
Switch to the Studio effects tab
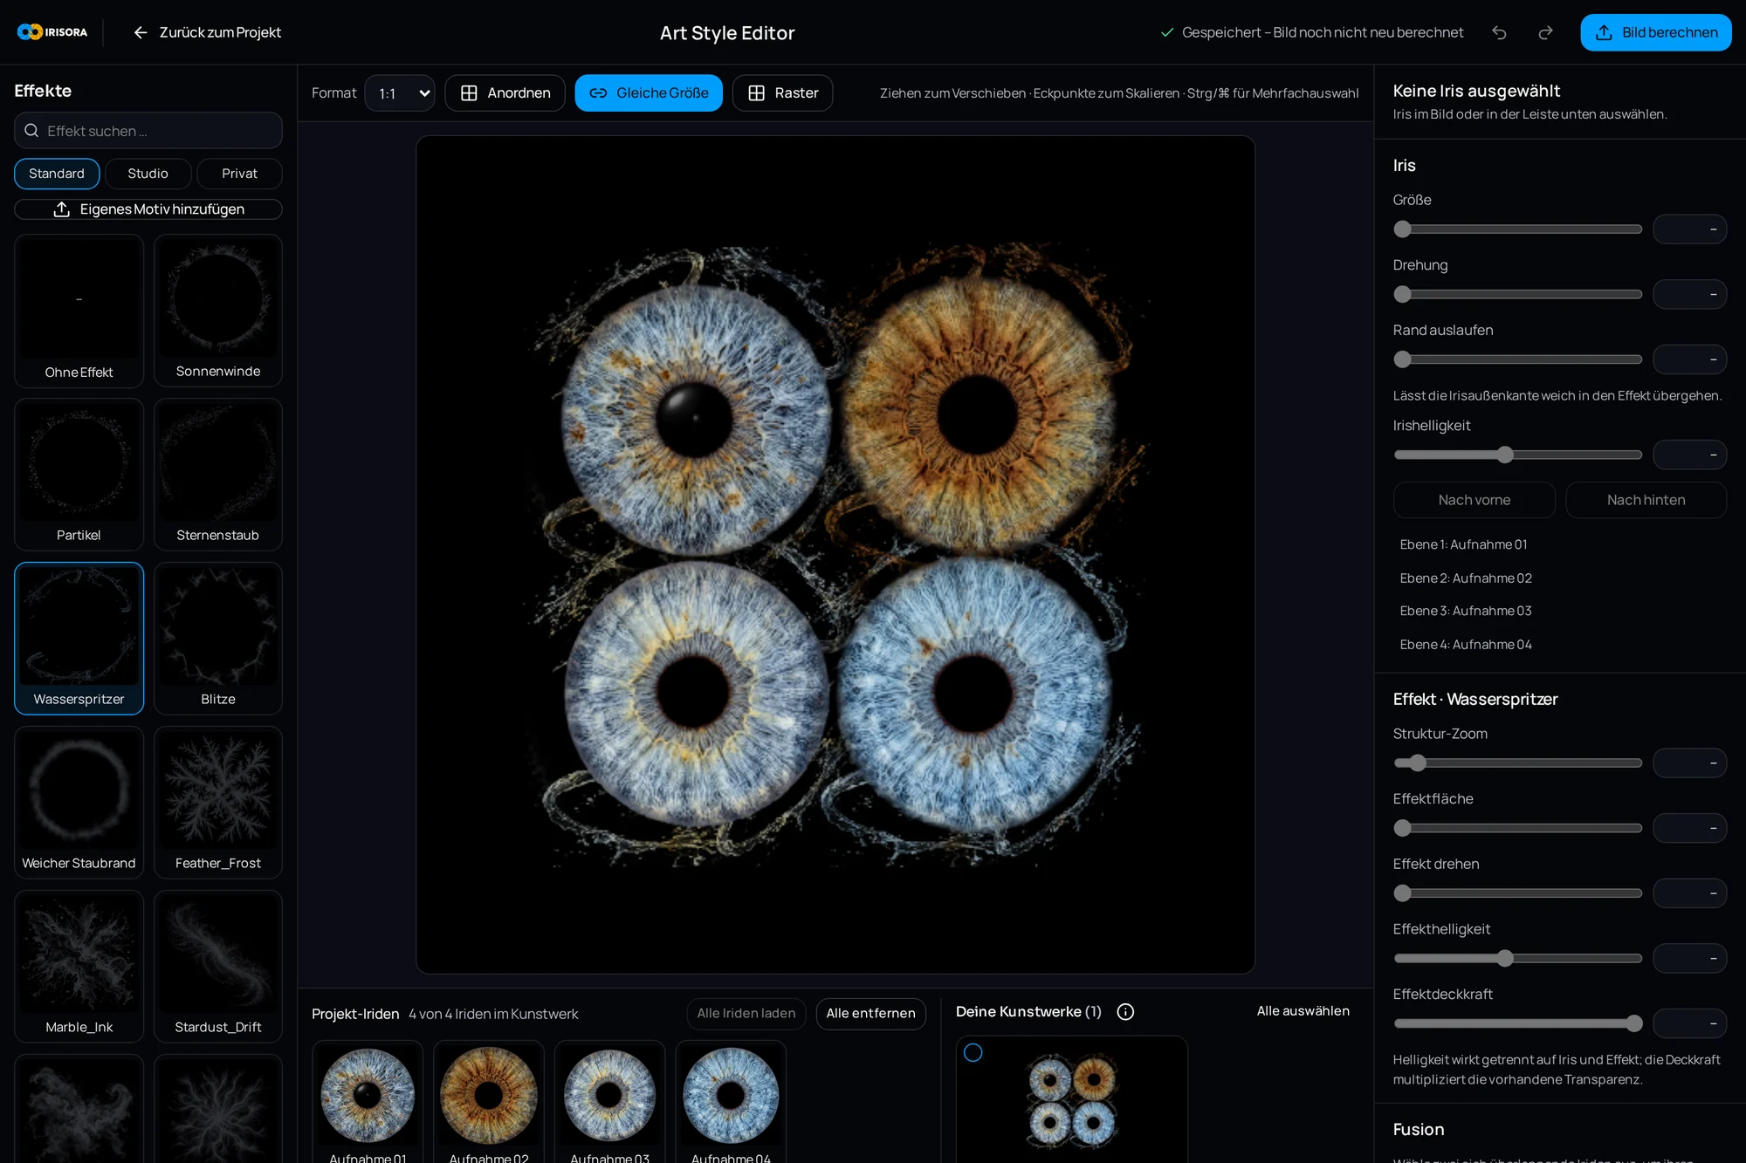click(148, 174)
